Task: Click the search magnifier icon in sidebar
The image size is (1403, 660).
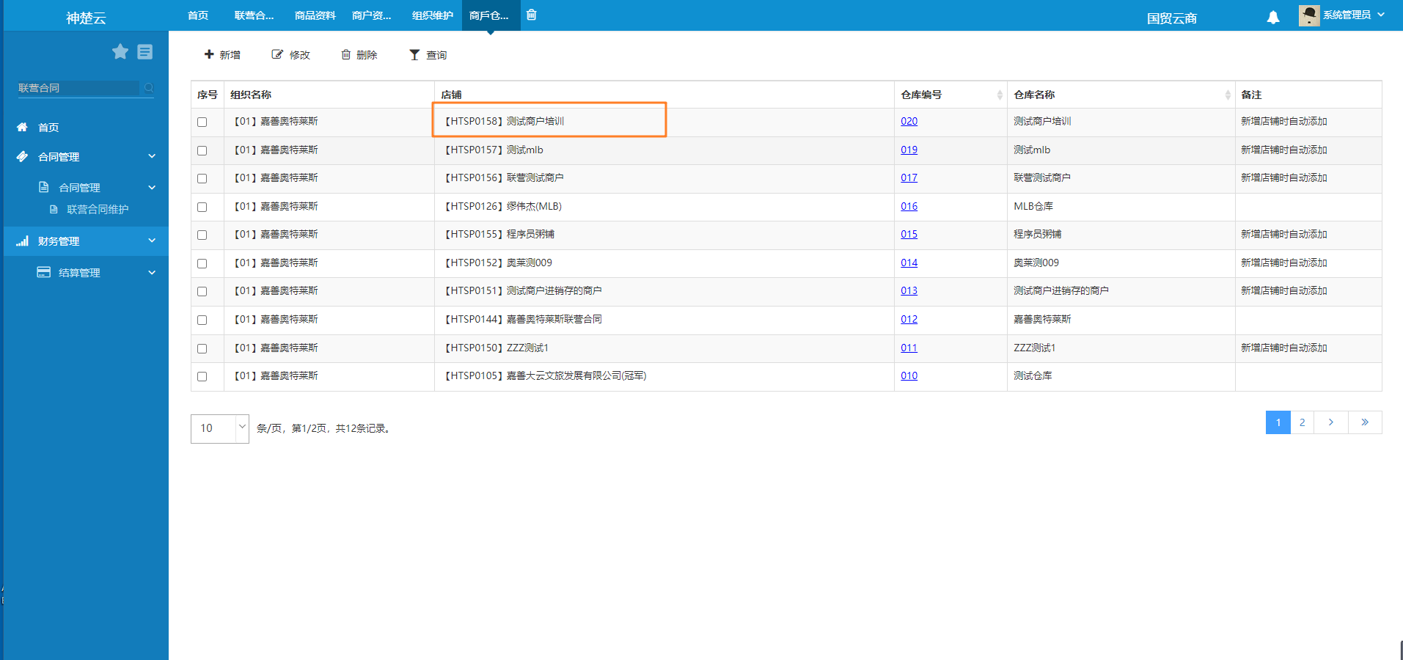Action: [149, 88]
